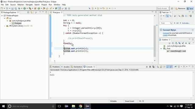This screenshot has height=109, width=195.
Task: Open the Navigate menu
Action: 29,5
